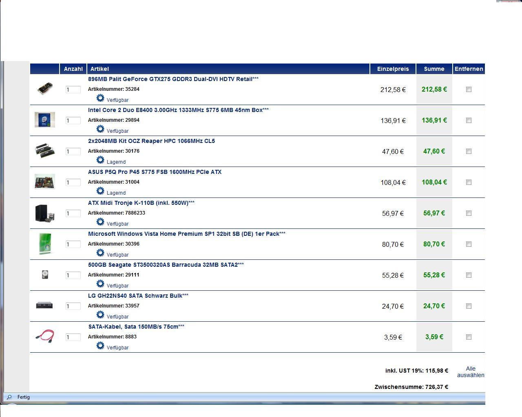Check remove box for SATA-Kabel
Viewport: 522px width, 417px height.
click(x=469, y=337)
